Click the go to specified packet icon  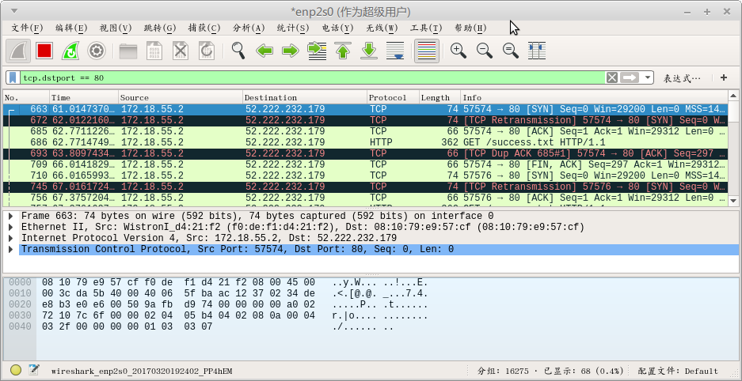317,51
